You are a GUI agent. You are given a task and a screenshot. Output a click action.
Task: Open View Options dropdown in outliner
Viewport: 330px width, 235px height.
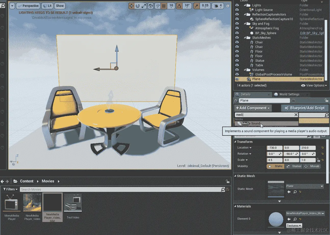pos(314,85)
